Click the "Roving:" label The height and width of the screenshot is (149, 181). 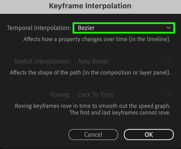click(61, 95)
